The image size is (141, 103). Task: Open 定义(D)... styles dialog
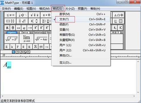81,63
